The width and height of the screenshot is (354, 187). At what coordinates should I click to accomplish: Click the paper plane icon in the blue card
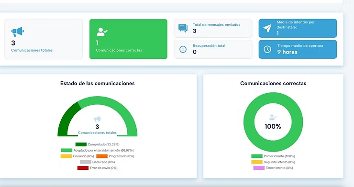pyautogui.click(x=267, y=28)
